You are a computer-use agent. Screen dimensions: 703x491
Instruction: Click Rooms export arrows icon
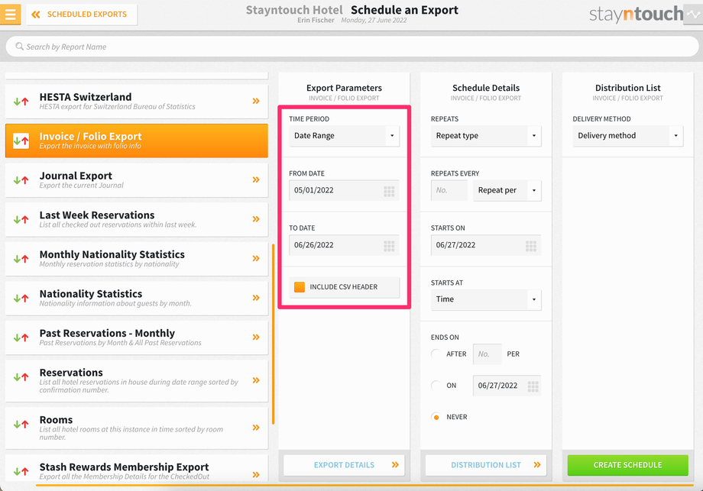(x=21, y=425)
